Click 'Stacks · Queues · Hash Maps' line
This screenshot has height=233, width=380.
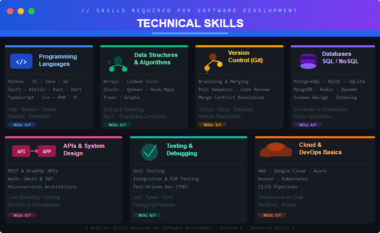coord(138,89)
